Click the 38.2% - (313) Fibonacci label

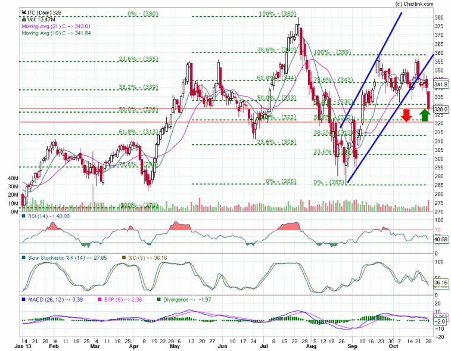coord(334,132)
